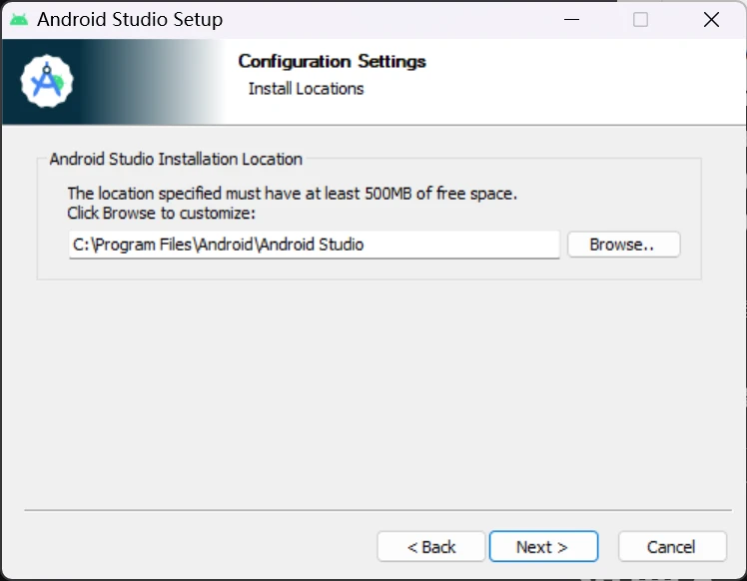Cancel the Android Studio installation
This screenshot has width=747, height=581.
[x=670, y=546]
